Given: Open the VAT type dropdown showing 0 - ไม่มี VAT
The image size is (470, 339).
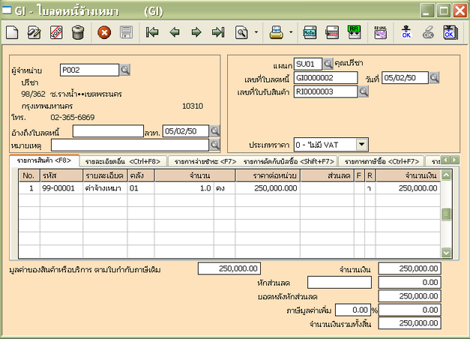Looking at the screenshot, I should point(361,144).
